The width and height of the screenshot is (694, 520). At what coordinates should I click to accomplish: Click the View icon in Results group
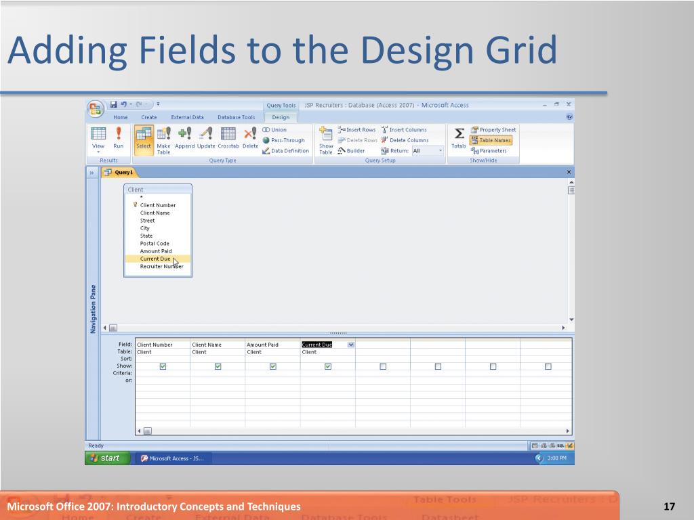point(98,139)
